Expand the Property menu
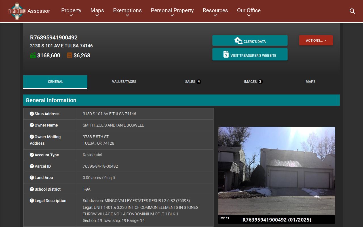363x227 pixels. click(71, 12)
